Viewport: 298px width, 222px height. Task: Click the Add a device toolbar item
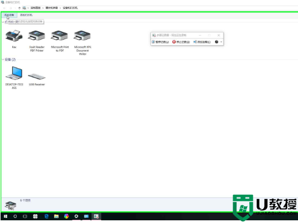click(x=9, y=15)
